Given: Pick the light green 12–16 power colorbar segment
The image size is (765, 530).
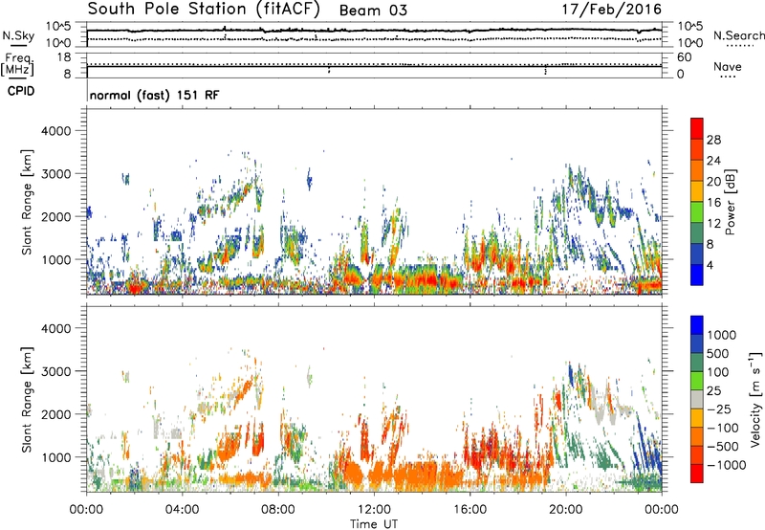Looking at the screenshot, I should [x=697, y=212].
